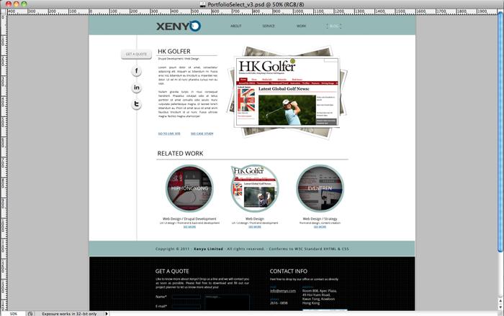Click the LinkedIn icon in the mockup sidebar
Viewport: 504px width, 316px height.
(x=136, y=88)
